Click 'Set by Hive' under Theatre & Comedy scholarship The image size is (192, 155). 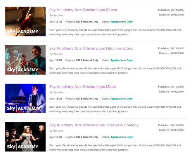(56, 131)
